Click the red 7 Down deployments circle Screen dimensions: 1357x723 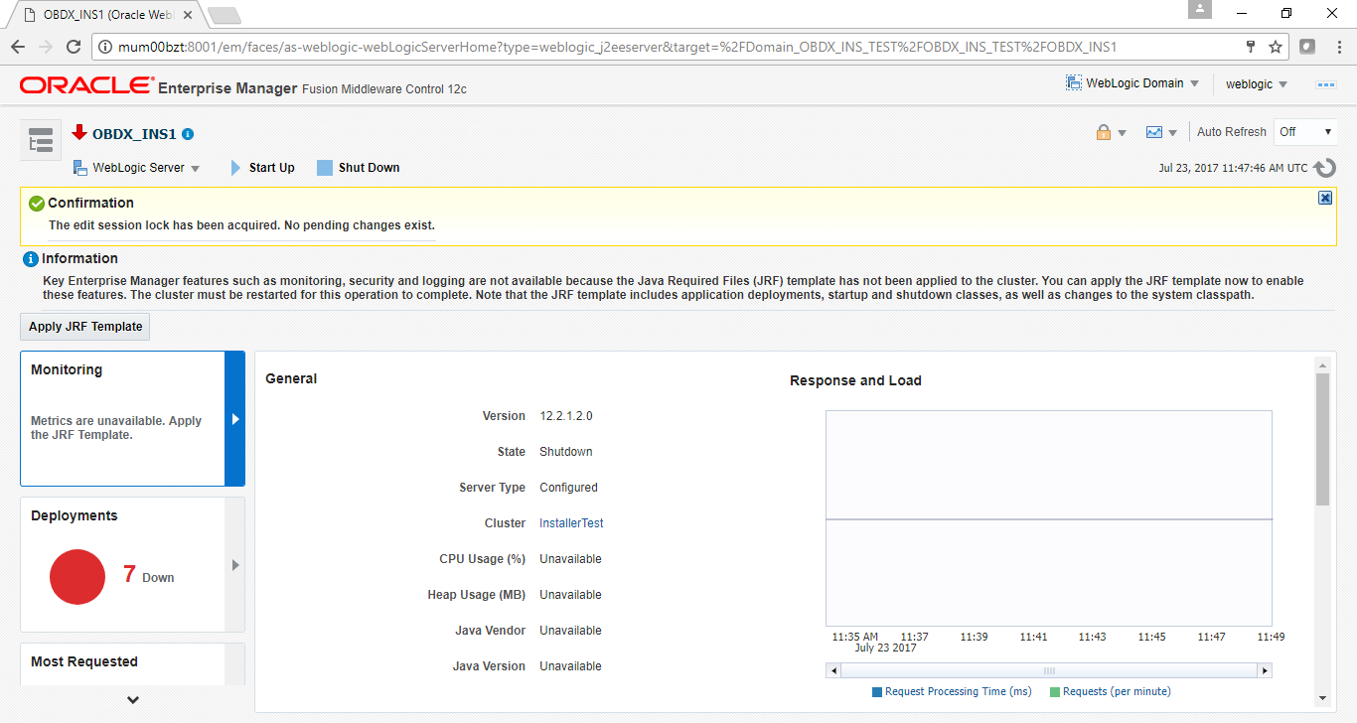[77, 577]
